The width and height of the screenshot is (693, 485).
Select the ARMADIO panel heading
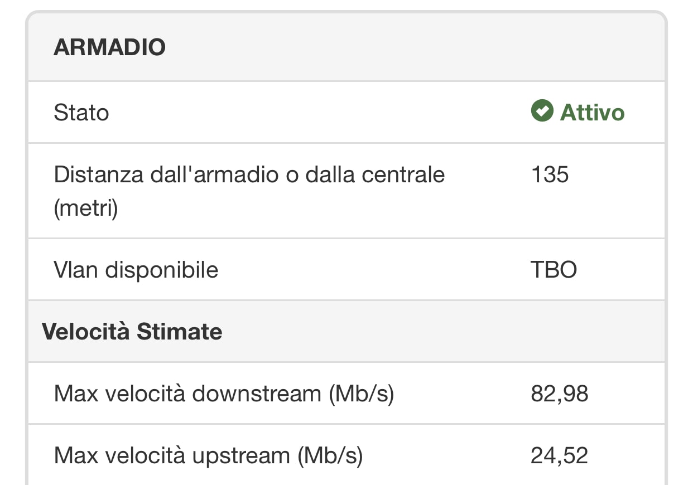[109, 47]
